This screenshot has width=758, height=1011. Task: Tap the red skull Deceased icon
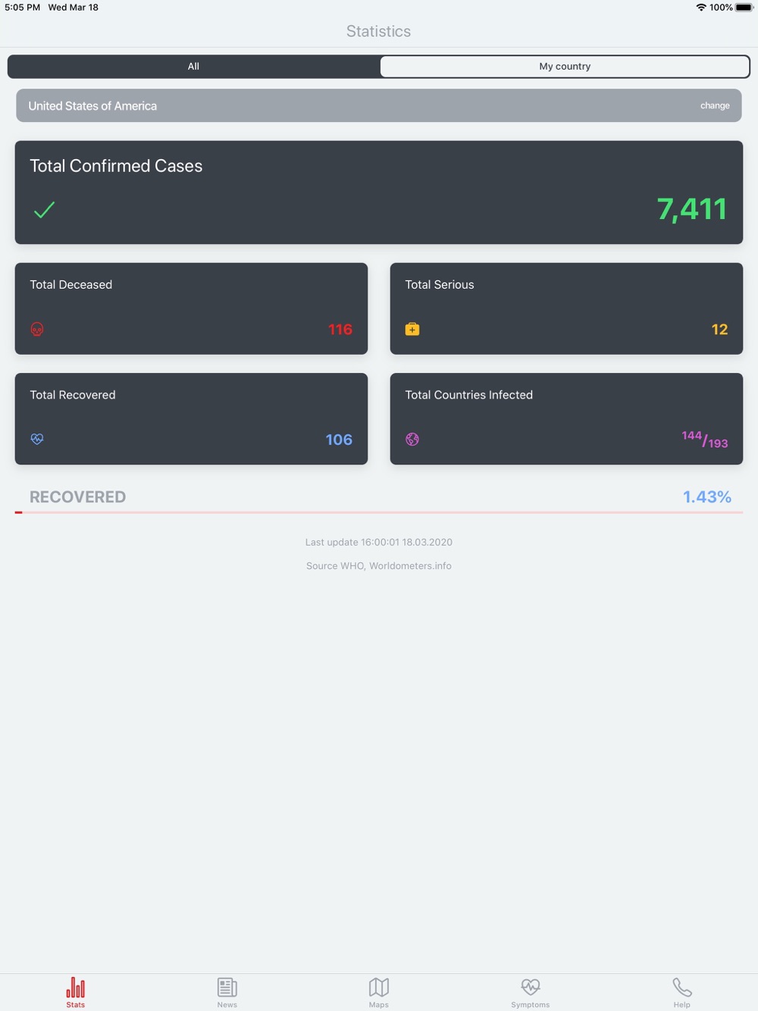tap(37, 329)
